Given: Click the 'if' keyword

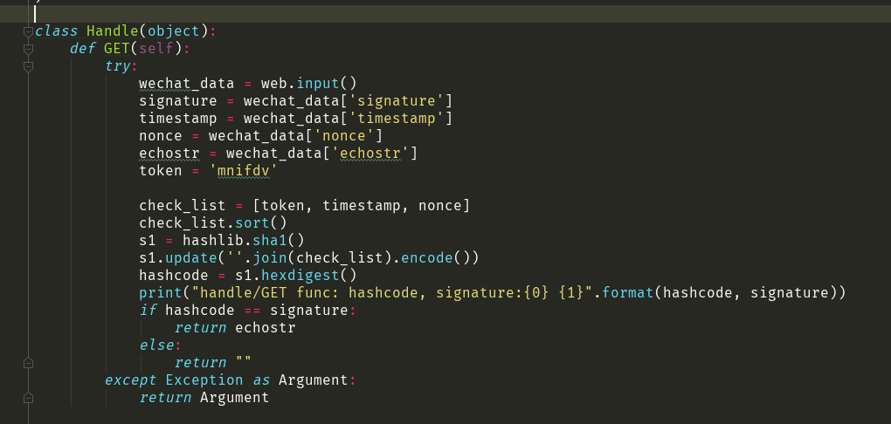Looking at the screenshot, I should tap(148, 311).
